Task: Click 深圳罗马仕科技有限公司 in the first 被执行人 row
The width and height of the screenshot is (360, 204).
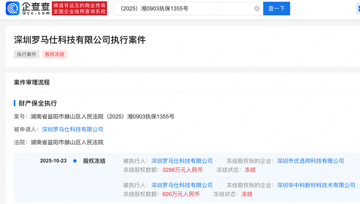Action: click(x=182, y=161)
